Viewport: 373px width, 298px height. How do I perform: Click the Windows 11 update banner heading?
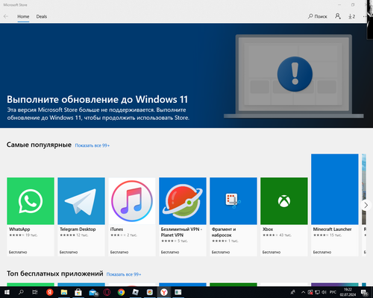point(97,99)
